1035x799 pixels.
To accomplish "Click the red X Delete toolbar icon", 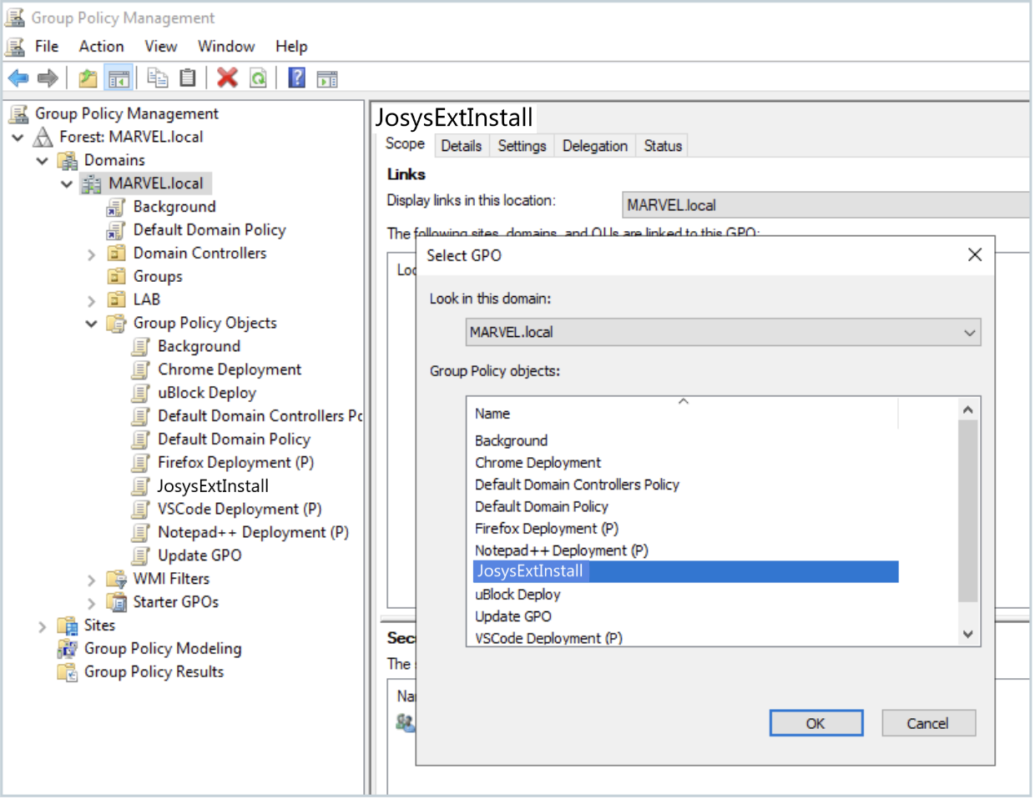I will click(x=227, y=78).
